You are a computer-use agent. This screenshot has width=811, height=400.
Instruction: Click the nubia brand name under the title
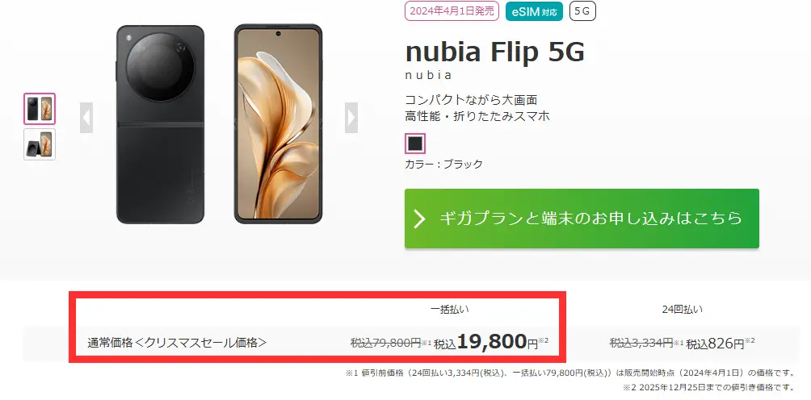tap(428, 75)
